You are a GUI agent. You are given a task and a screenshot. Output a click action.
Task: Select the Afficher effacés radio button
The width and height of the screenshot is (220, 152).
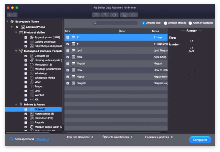click(166, 23)
